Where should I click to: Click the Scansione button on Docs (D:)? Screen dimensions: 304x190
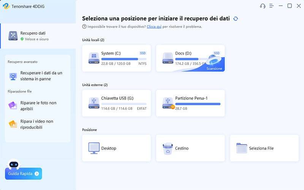pyautogui.click(x=214, y=68)
